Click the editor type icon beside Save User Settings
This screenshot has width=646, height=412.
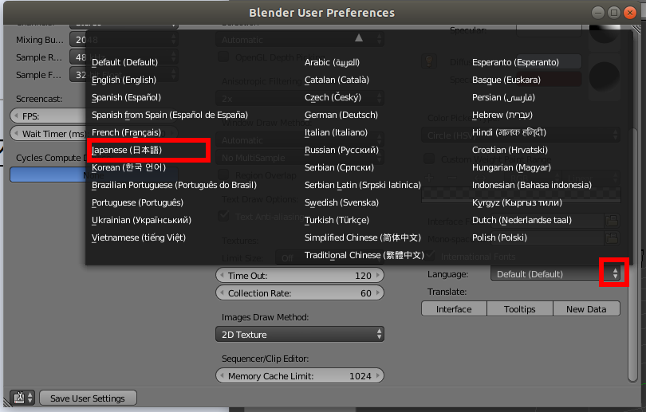pyautogui.click(x=22, y=398)
